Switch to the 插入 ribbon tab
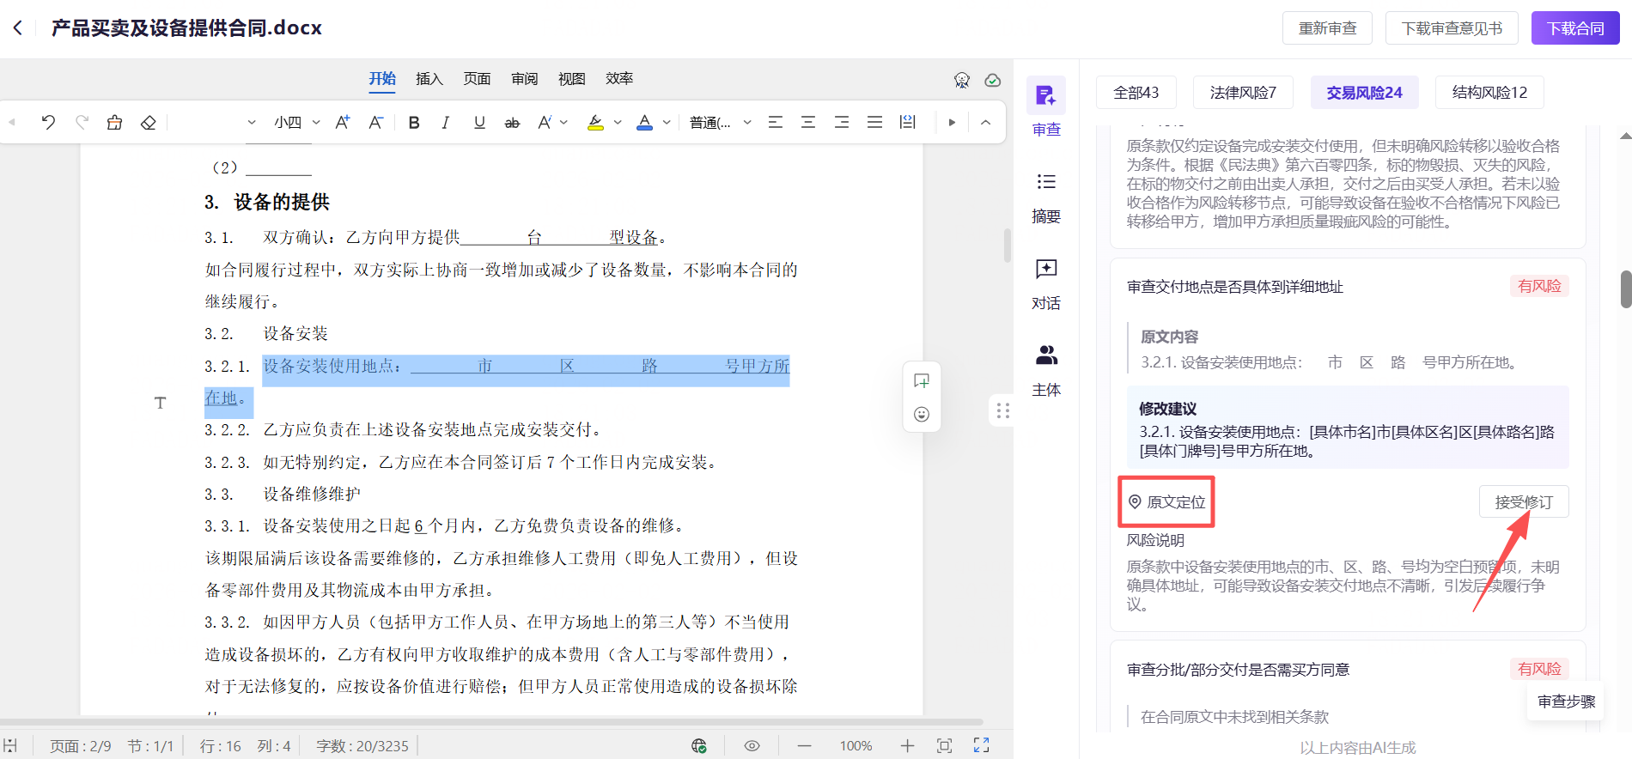This screenshot has height=759, width=1632. pos(429,79)
